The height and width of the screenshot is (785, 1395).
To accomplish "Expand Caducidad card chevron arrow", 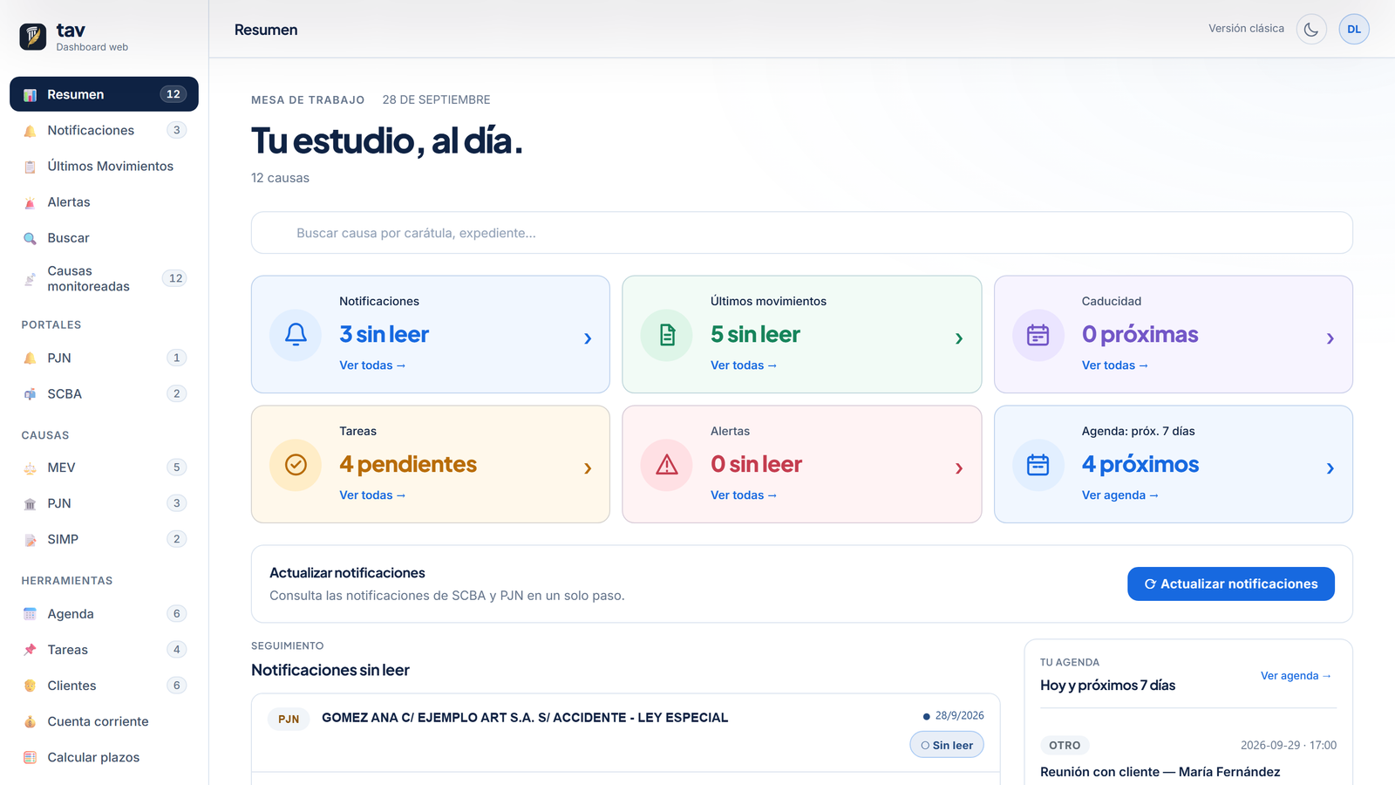I will click(1330, 338).
